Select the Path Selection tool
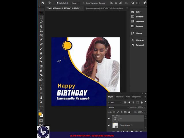Screen dimensions: 184x138 coord(41,89)
